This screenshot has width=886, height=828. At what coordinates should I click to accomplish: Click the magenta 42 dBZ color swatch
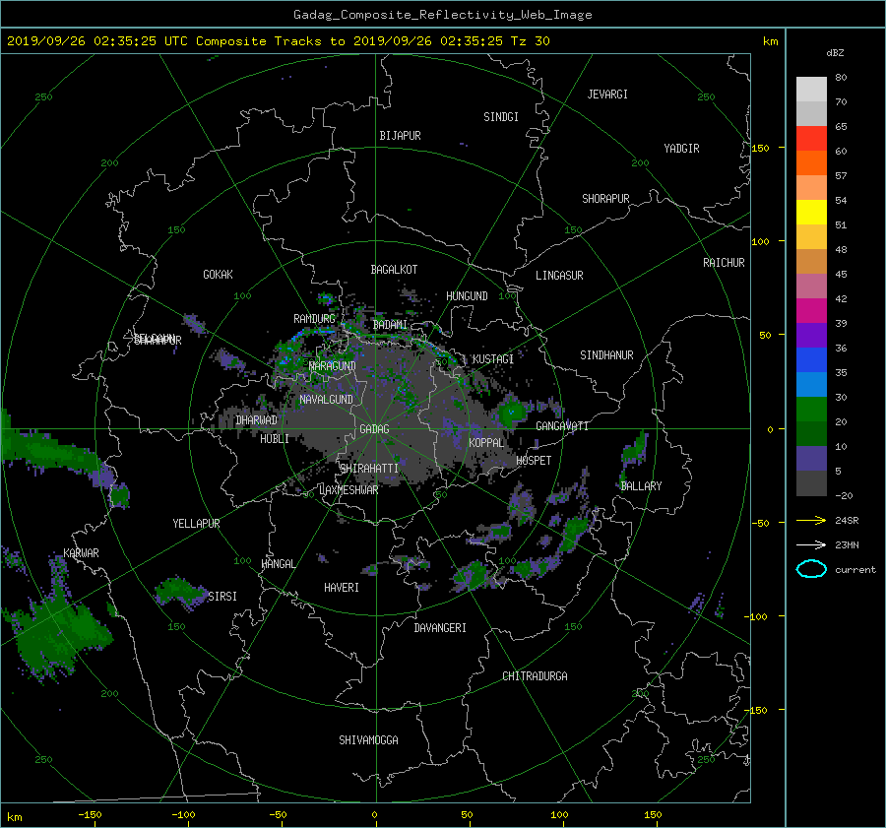[811, 310]
